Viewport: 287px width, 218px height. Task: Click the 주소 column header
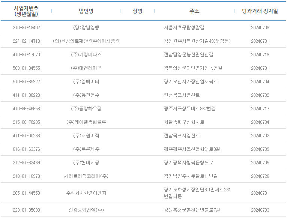(194, 11)
